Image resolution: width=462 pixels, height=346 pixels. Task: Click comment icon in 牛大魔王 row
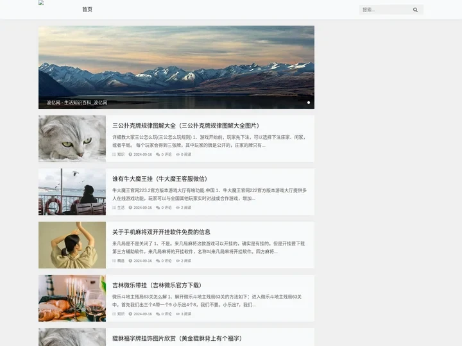point(158,208)
